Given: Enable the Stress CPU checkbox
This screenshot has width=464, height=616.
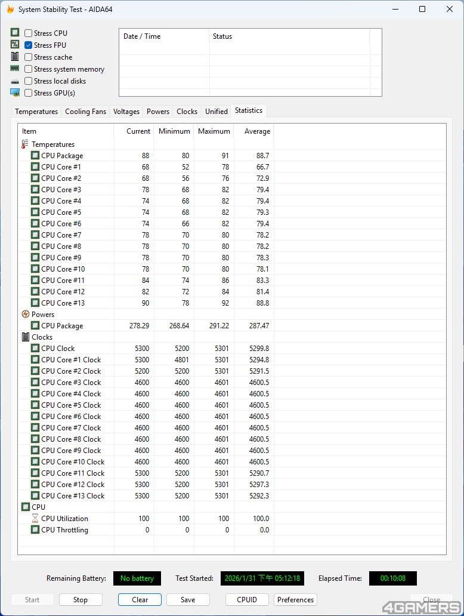Looking at the screenshot, I should [29, 33].
